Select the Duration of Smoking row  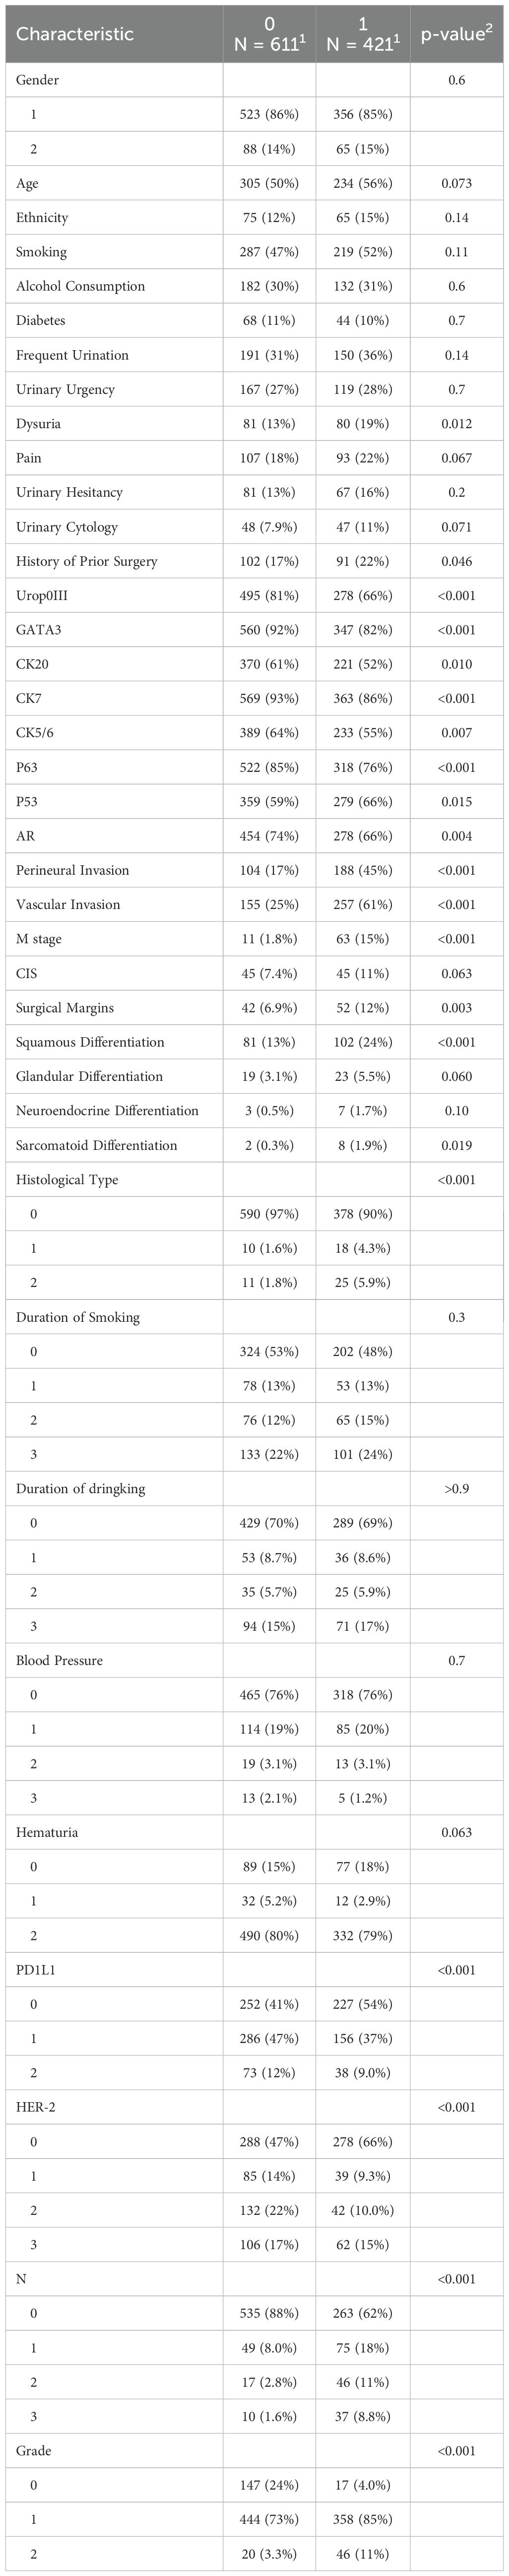click(254, 1317)
